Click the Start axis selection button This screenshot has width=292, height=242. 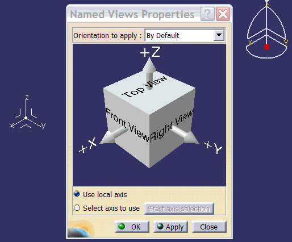click(x=179, y=208)
